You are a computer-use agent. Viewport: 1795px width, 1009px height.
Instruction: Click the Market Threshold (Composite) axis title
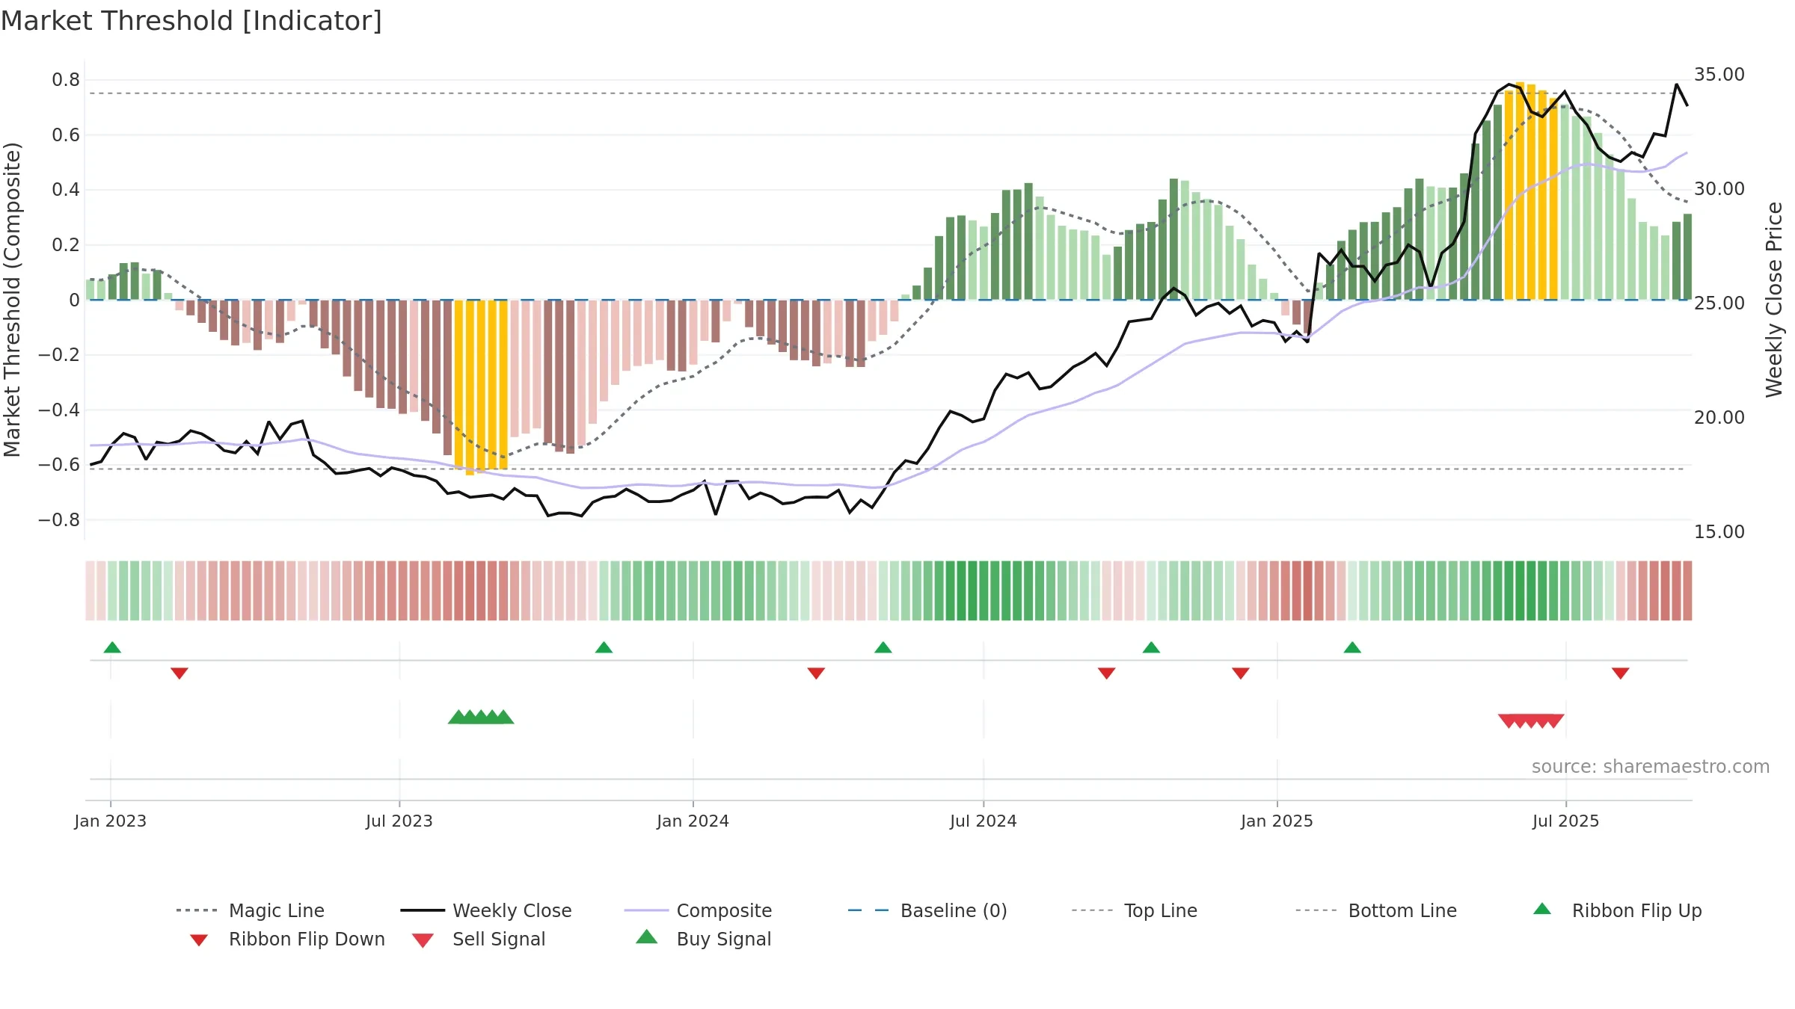coord(12,300)
